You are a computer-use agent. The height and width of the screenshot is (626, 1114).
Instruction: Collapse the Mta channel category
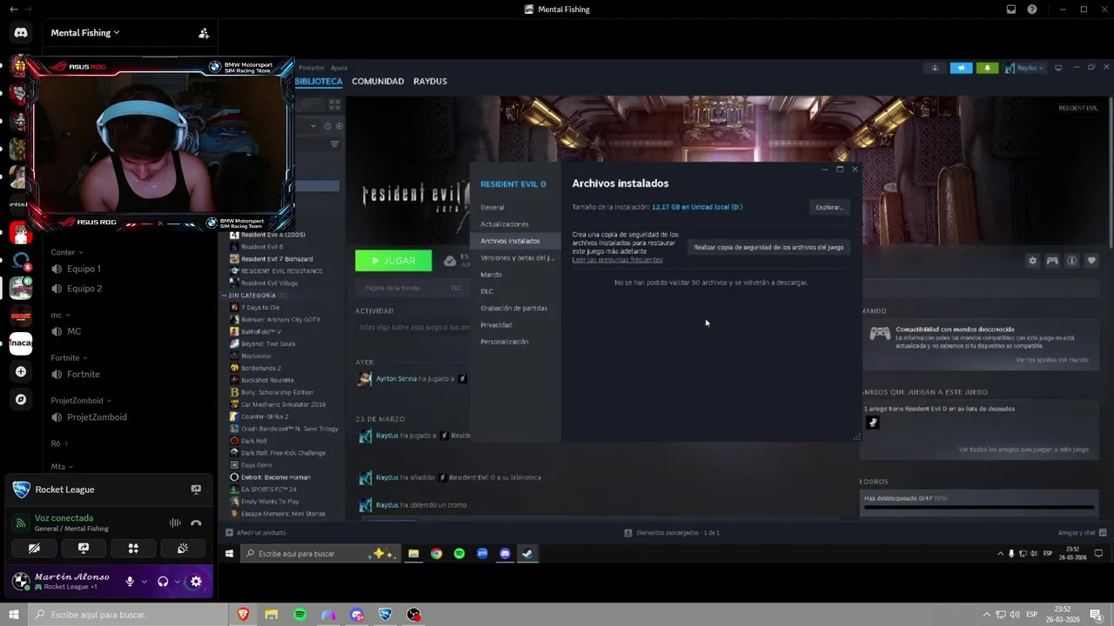coord(62,467)
